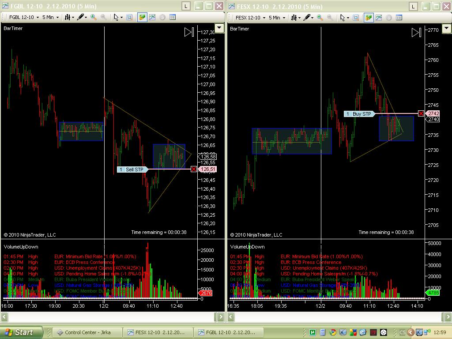The image size is (452, 339).
Task: Click FESX window title bar chart icon
Action: click(231, 6)
